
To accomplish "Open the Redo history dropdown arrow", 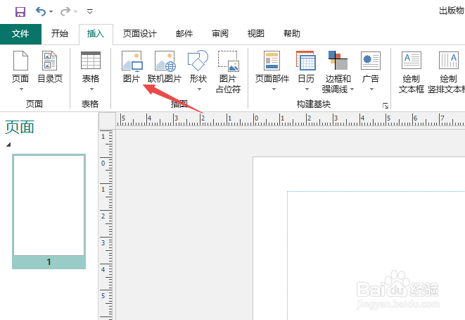I will pyautogui.click(x=75, y=12).
